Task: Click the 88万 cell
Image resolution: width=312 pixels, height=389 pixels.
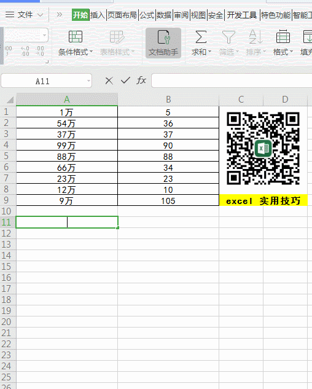Action: coord(67,156)
